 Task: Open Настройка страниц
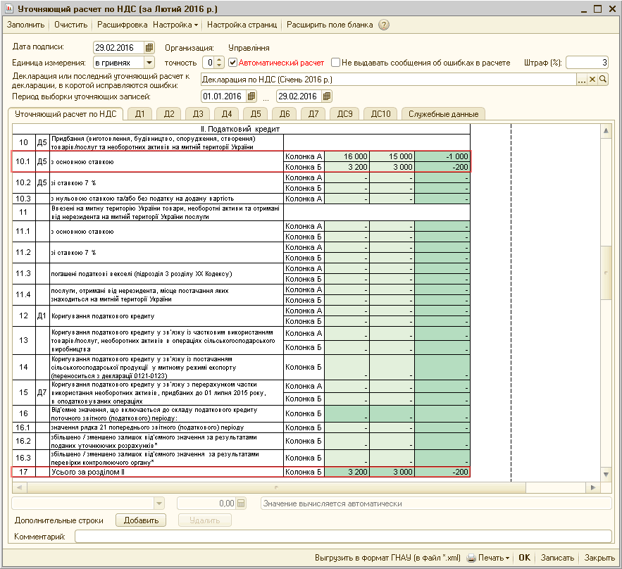click(242, 25)
